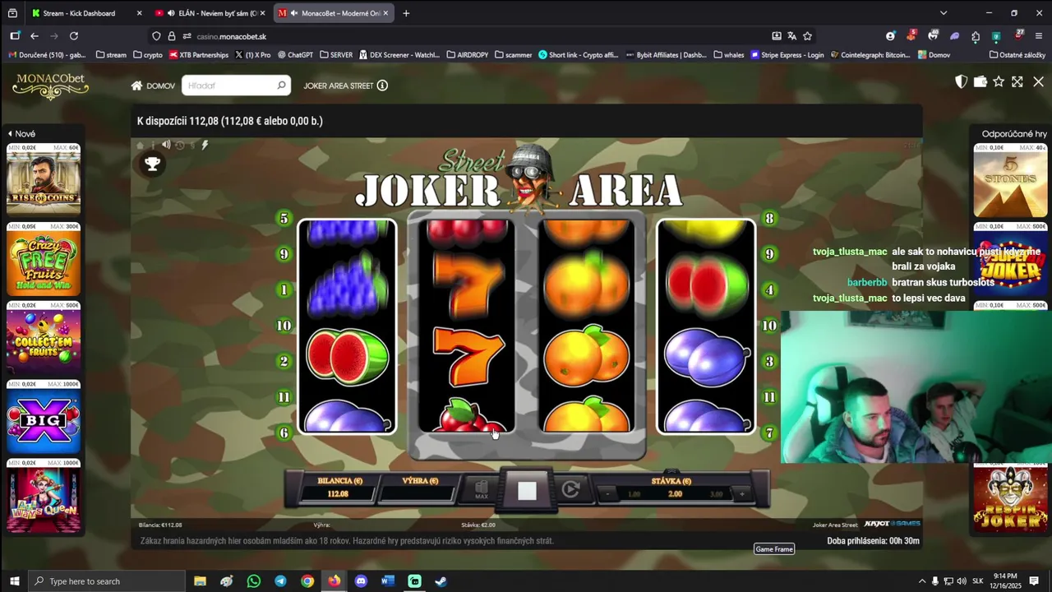The width and height of the screenshot is (1052, 592).
Task: Decrease the stake with minus button
Action: pos(607,494)
